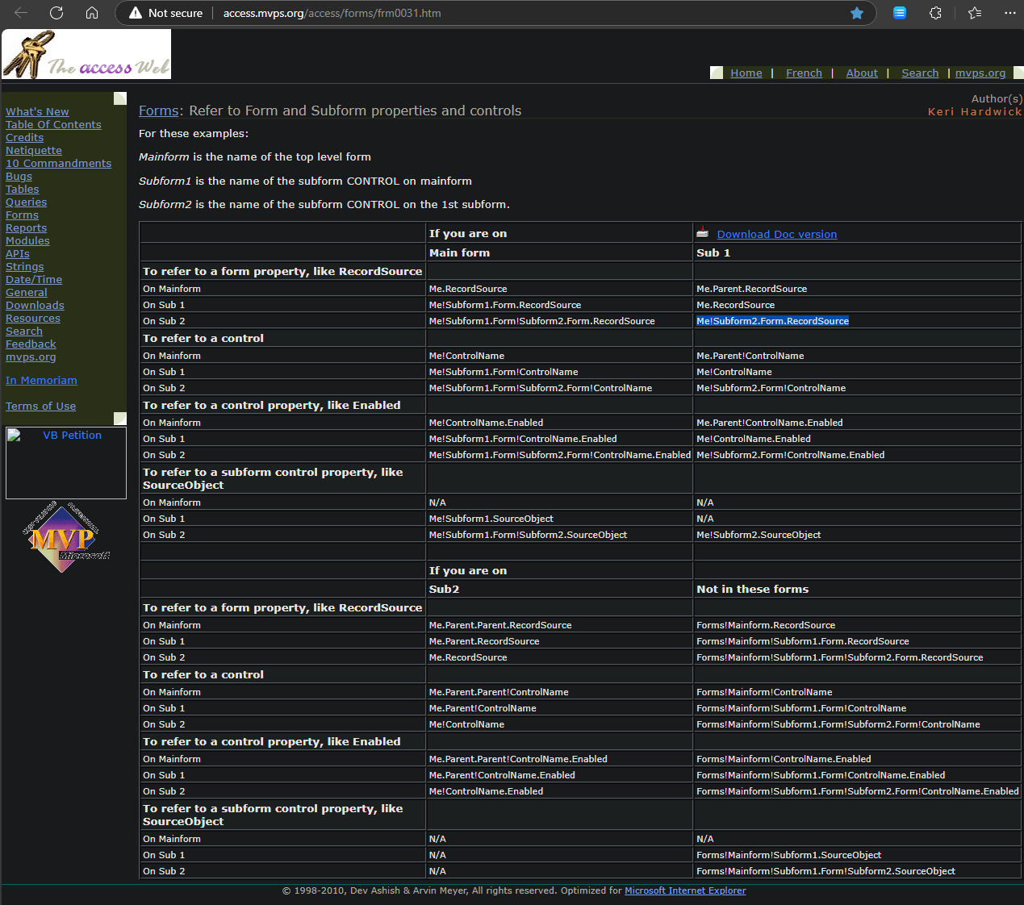Click The Access Web logo
Image resolution: width=1024 pixels, height=905 pixels.
pos(86,54)
